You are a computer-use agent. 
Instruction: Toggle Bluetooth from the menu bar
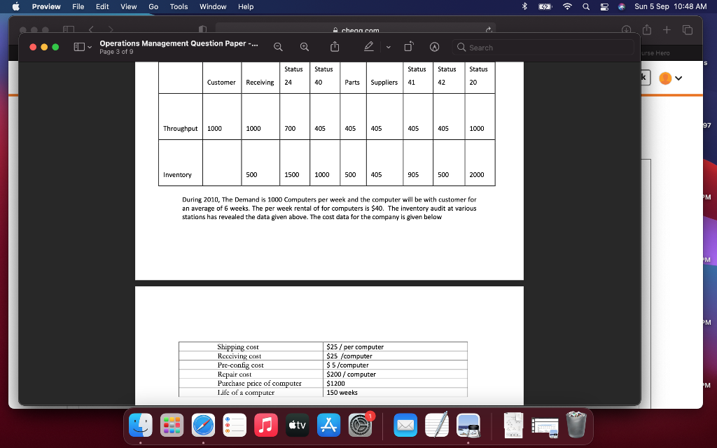coord(524,6)
